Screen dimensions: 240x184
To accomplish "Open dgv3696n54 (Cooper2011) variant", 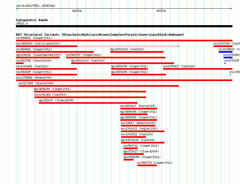I will 142,157.
